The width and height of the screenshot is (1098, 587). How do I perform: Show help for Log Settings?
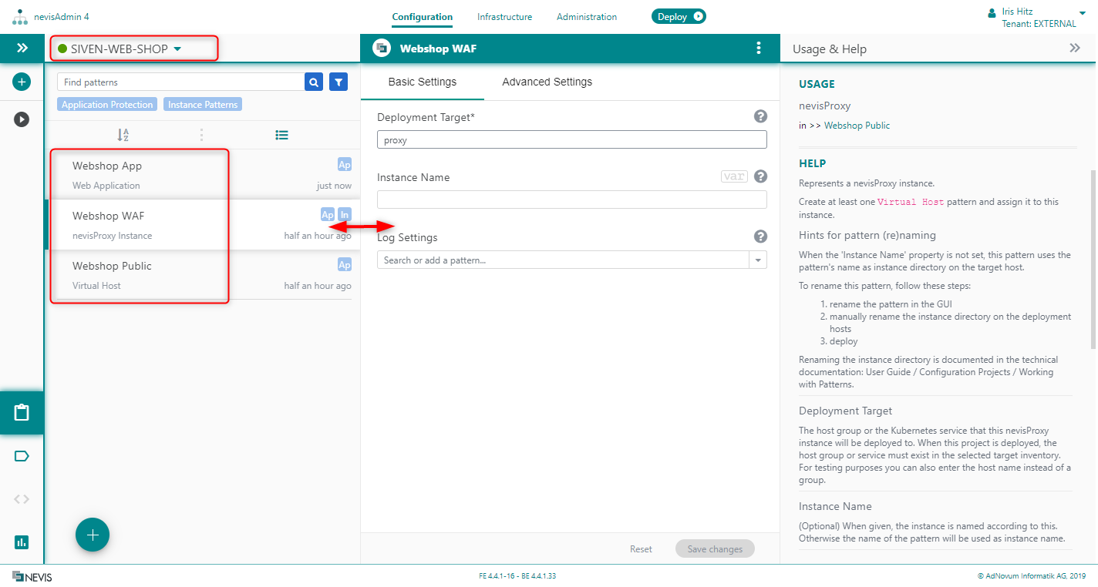point(760,236)
